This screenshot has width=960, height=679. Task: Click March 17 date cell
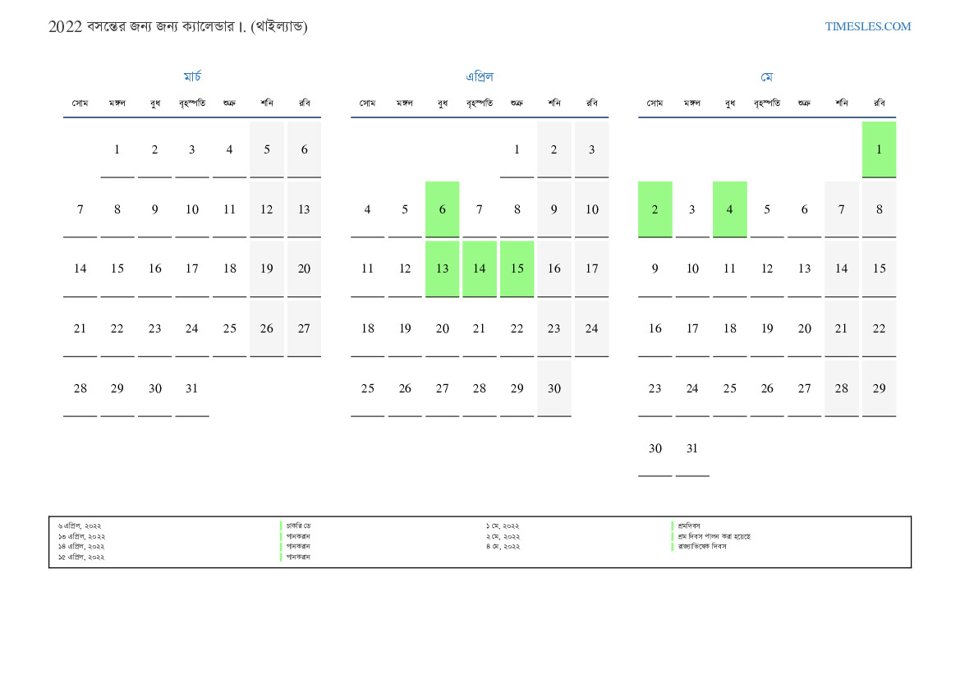(191, 268)
